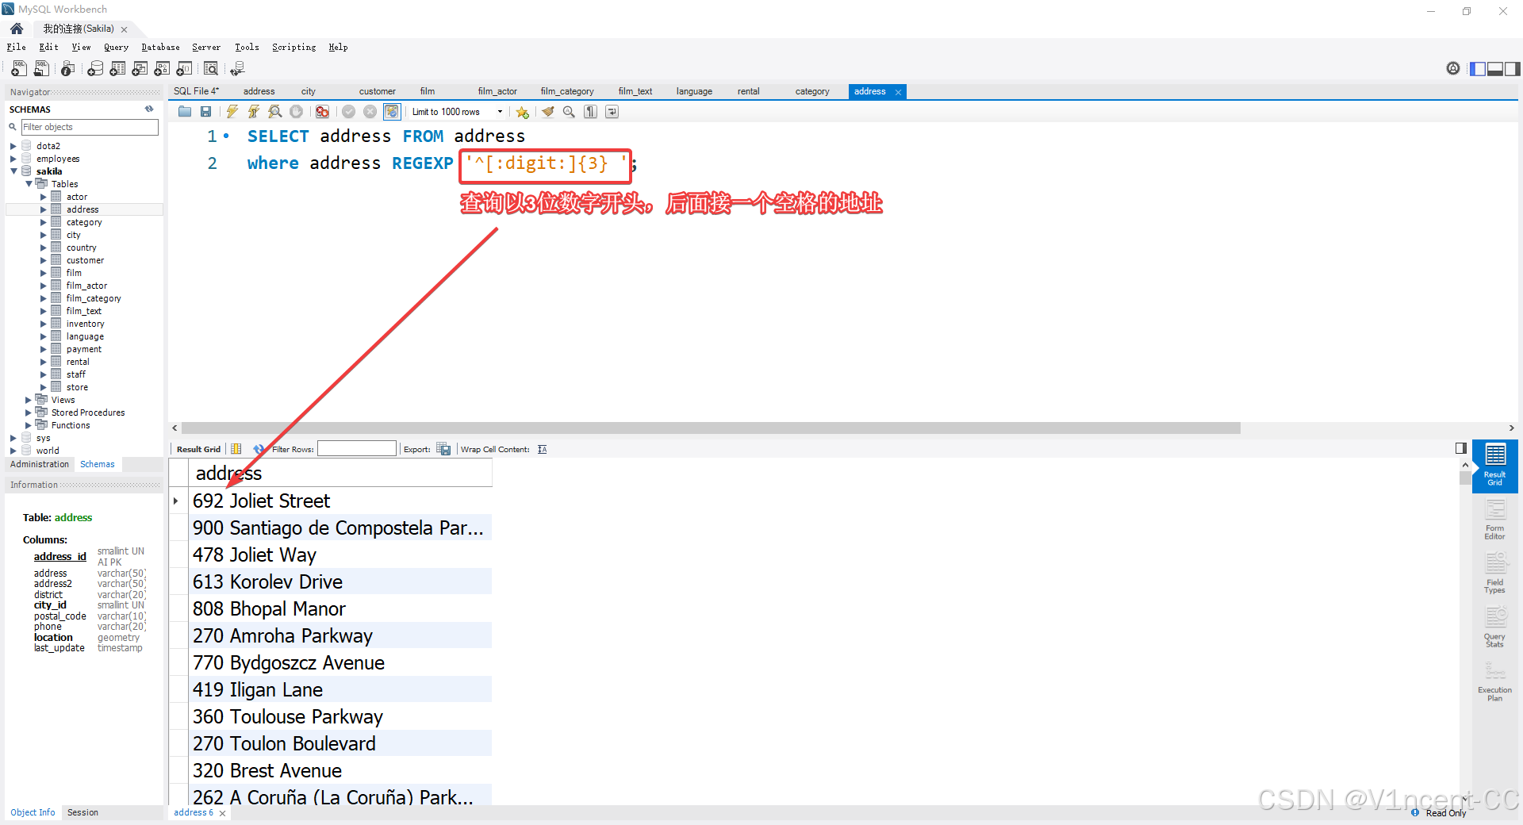Create new stored procedure icon

tap(162, 69)
